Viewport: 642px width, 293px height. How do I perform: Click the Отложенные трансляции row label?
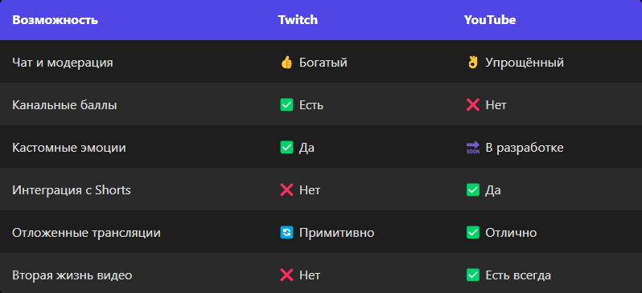point(86,233)
